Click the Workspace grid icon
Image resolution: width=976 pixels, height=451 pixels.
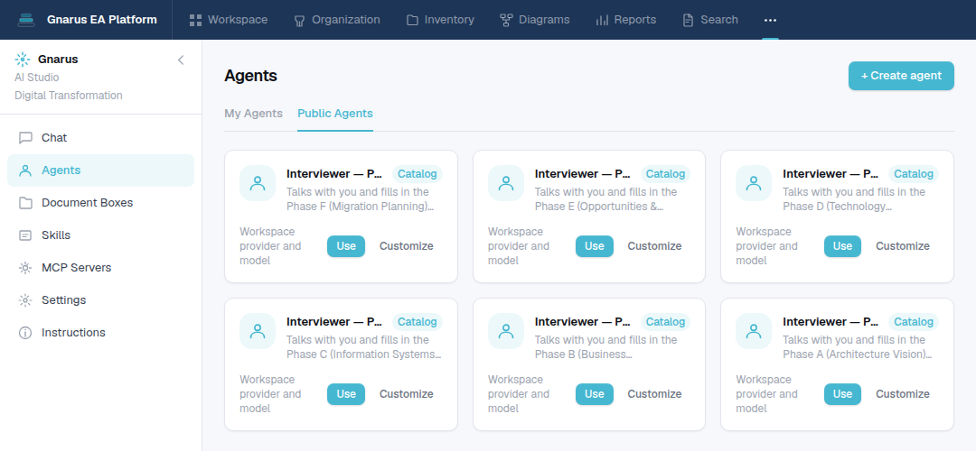[195, 20]
